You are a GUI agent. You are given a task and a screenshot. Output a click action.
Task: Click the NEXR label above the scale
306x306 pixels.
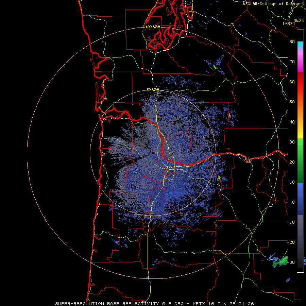click(299, 20)
